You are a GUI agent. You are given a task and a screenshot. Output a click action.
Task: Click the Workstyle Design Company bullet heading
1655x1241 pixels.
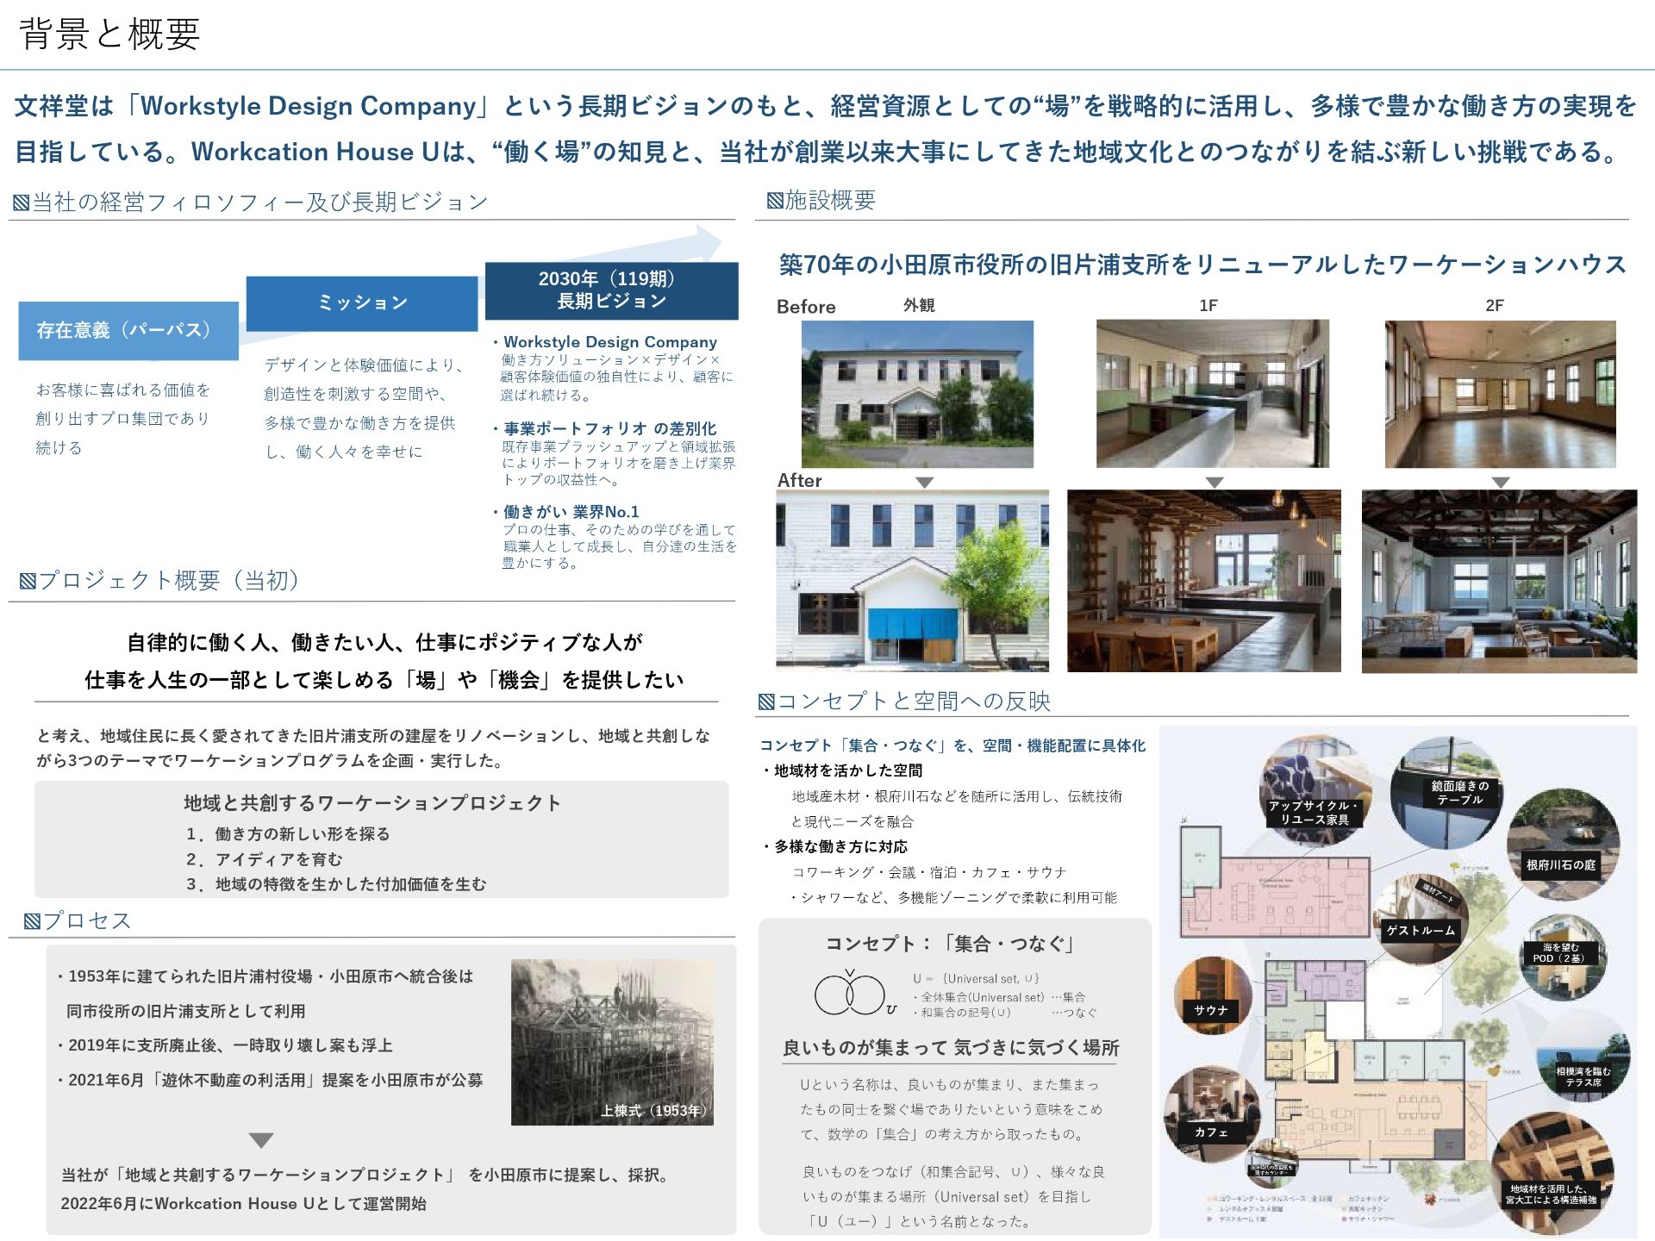(x=609, y=342)
